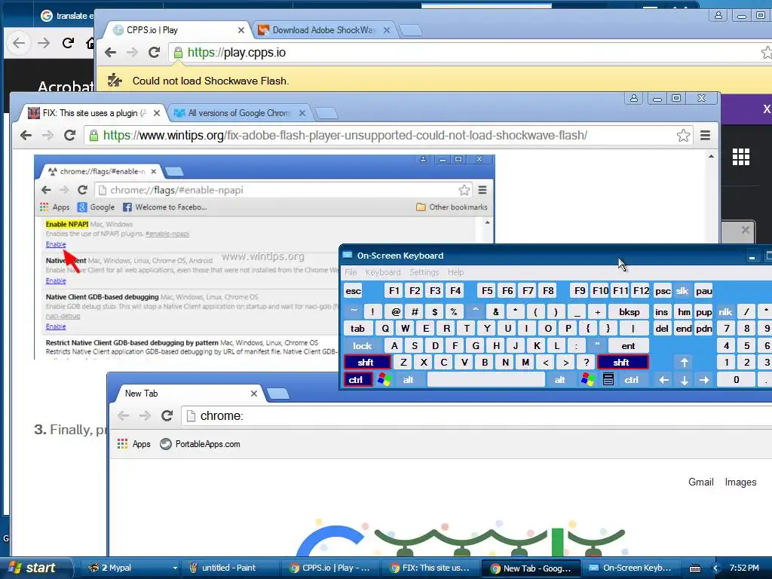
Task: Click the tab key on keyboard
Action: tap(358, 329)
